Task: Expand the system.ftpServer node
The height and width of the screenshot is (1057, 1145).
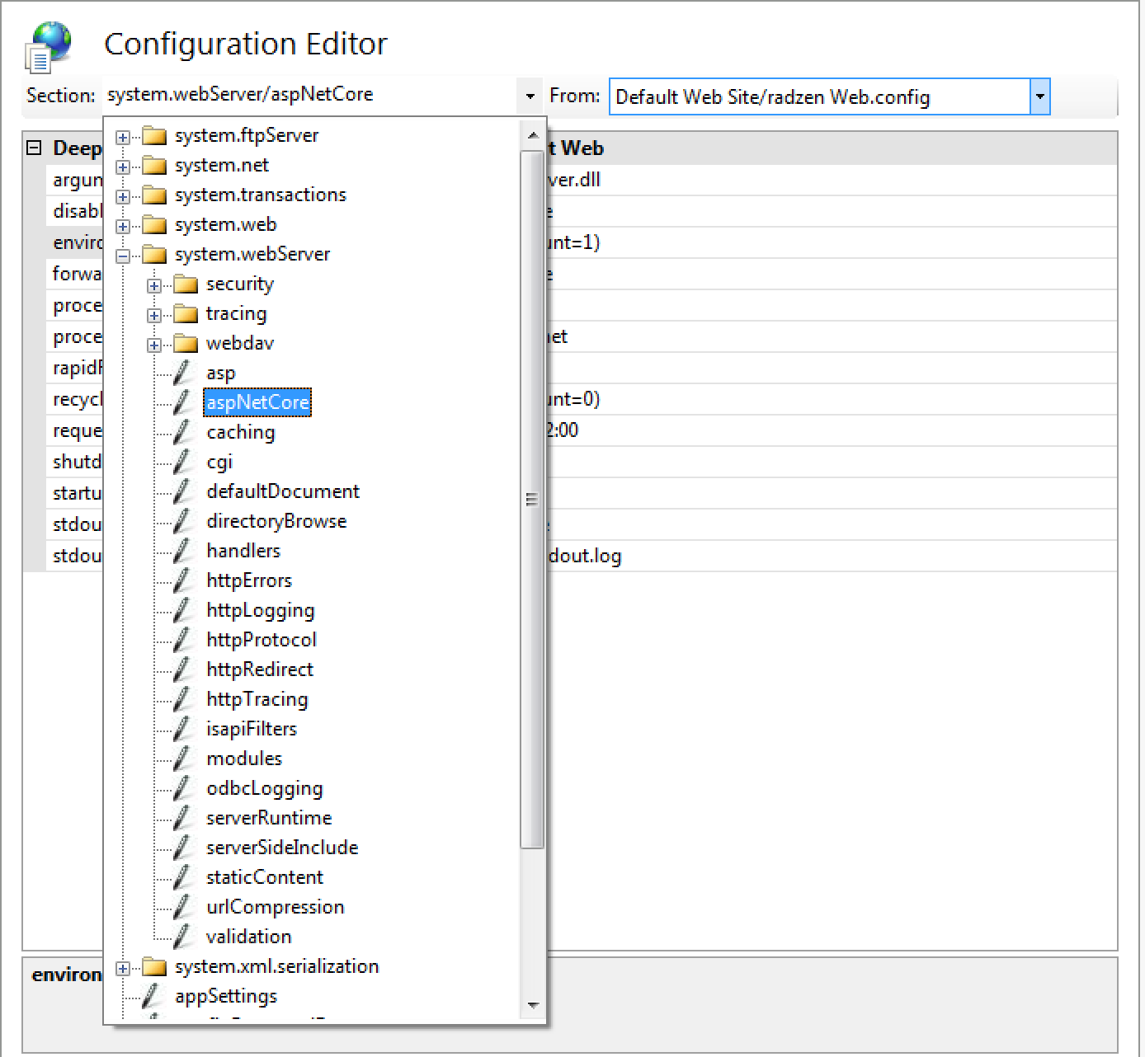Action: tap(123, 137)
